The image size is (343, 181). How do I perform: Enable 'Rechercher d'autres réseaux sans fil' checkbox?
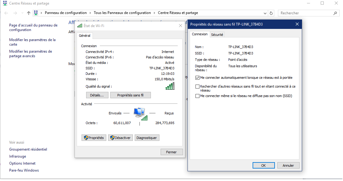pyautogui.click(x=197, y=87)
